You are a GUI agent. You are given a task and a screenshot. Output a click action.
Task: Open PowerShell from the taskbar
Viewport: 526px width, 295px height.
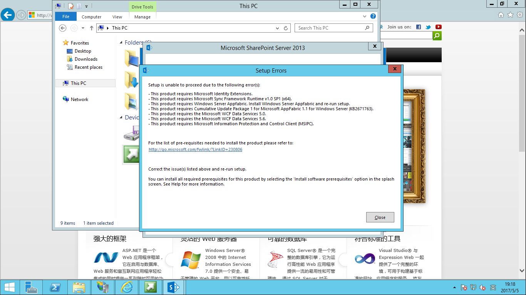pos(55,287)
